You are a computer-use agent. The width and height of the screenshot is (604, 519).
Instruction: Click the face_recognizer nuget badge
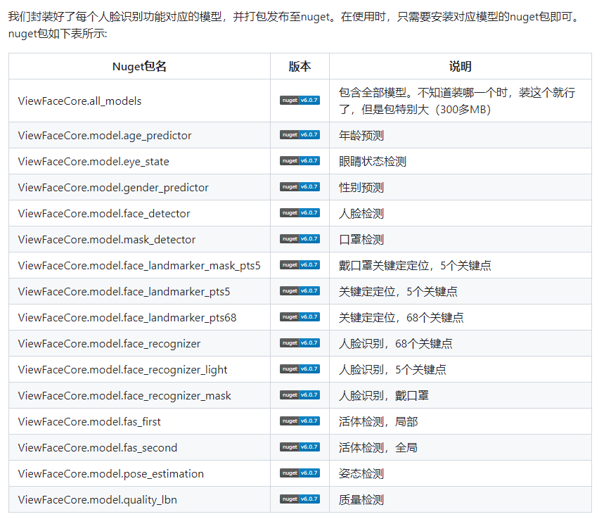point(300,343)
